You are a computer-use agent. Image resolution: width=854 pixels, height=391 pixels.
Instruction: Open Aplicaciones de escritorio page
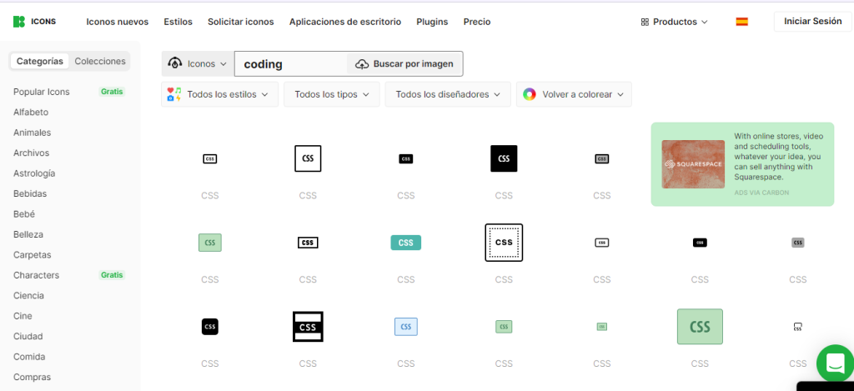[x=345, y=22]
